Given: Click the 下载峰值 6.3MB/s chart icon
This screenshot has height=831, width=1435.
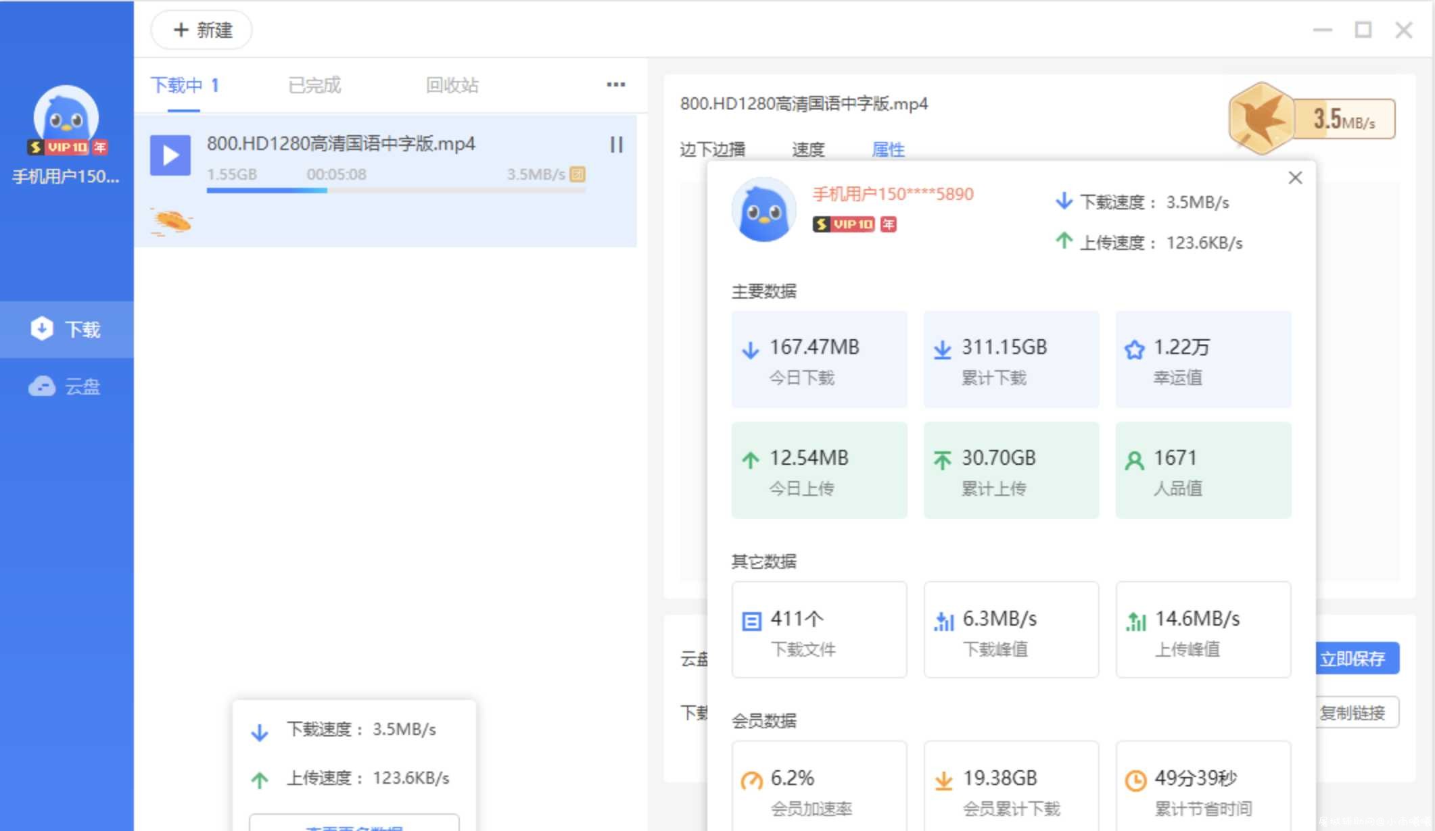Looking at the screenshot, I should 943,621.
